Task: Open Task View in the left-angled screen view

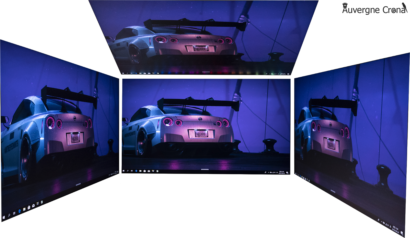Action: (x=14, y=213)
